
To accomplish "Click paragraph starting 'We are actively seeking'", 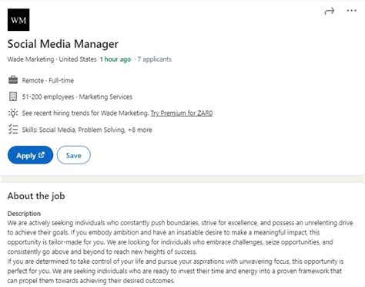I will pos(180,237).
